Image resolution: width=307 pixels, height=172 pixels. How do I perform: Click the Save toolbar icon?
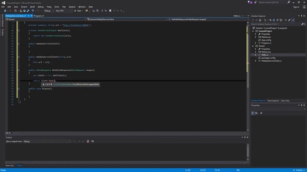pyautogui.click(x=24, y=11)
